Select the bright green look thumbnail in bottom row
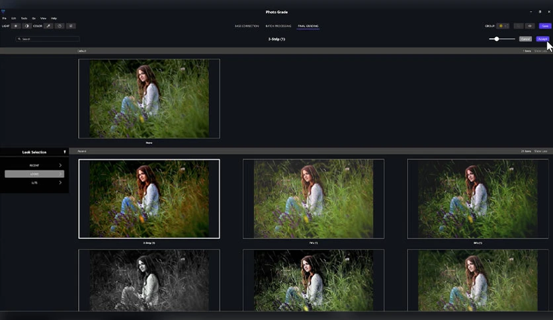Image resolution: width=553 pixels, height=320 pixels. tap(478, 280)
